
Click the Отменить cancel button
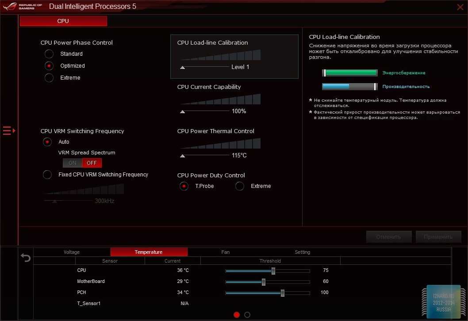[x=389, y=237]
